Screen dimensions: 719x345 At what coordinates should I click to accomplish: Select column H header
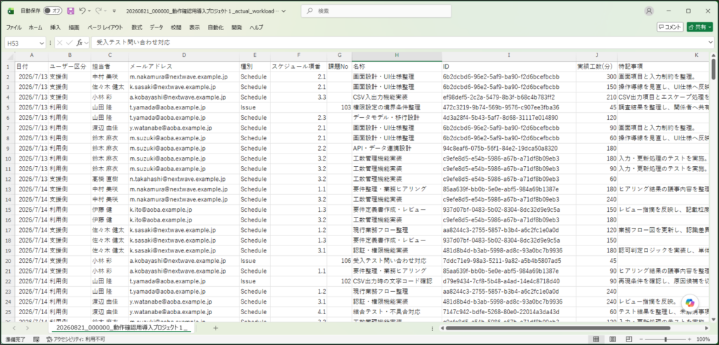tap(397, 55)
